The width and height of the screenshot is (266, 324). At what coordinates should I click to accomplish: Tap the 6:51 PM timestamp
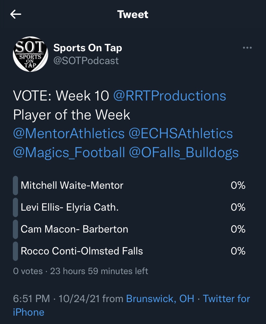[31, 299]
